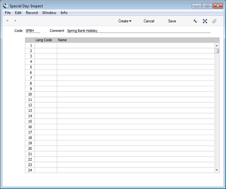This screenshot has height=189, width=226.
Task: Go to previous record arrow
Action: [x=7, y=21]
